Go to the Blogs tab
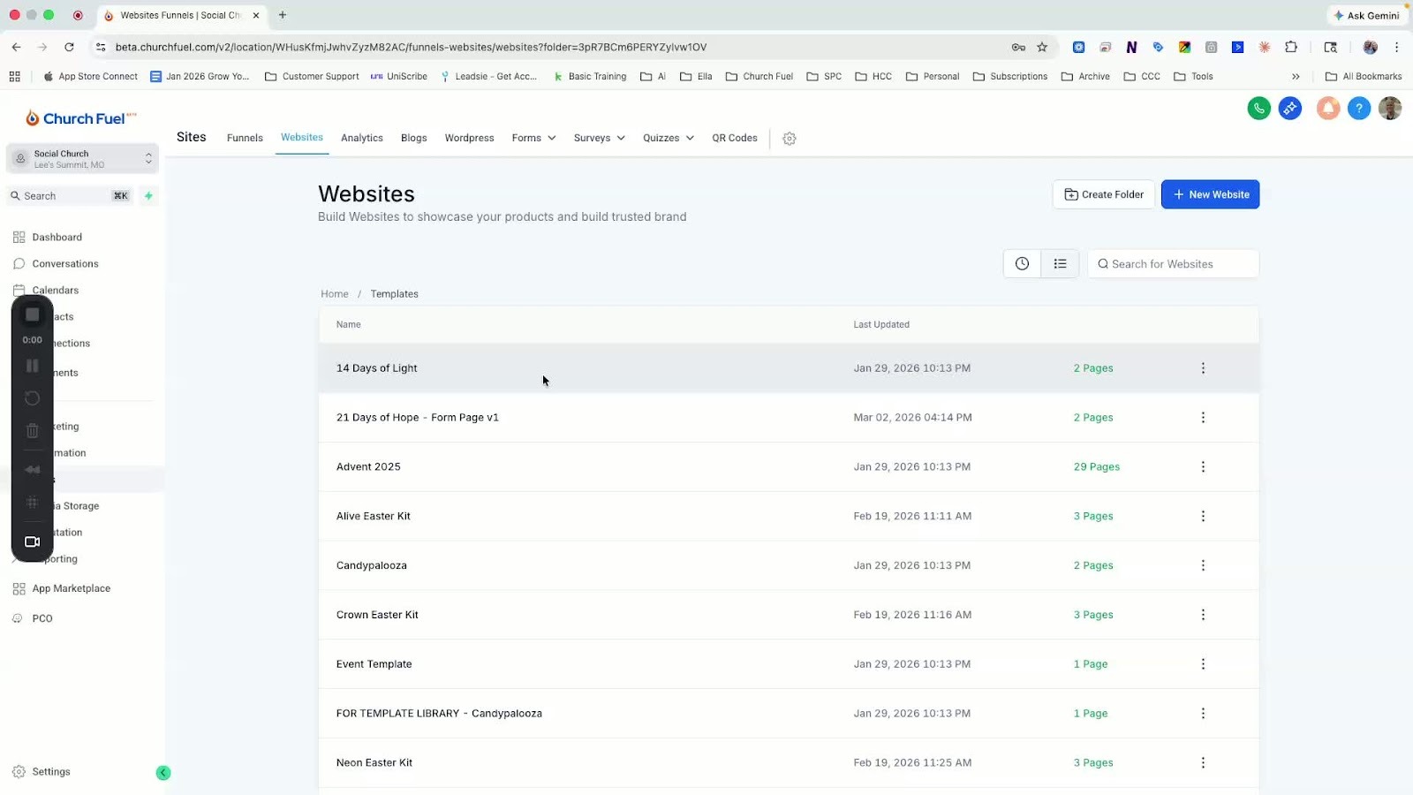Image resolution: width=1413 pixels, height=795 pixels. click(x=414, y=138)
